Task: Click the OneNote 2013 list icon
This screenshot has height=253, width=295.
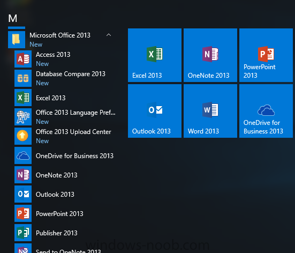Action: coord(23,175)
